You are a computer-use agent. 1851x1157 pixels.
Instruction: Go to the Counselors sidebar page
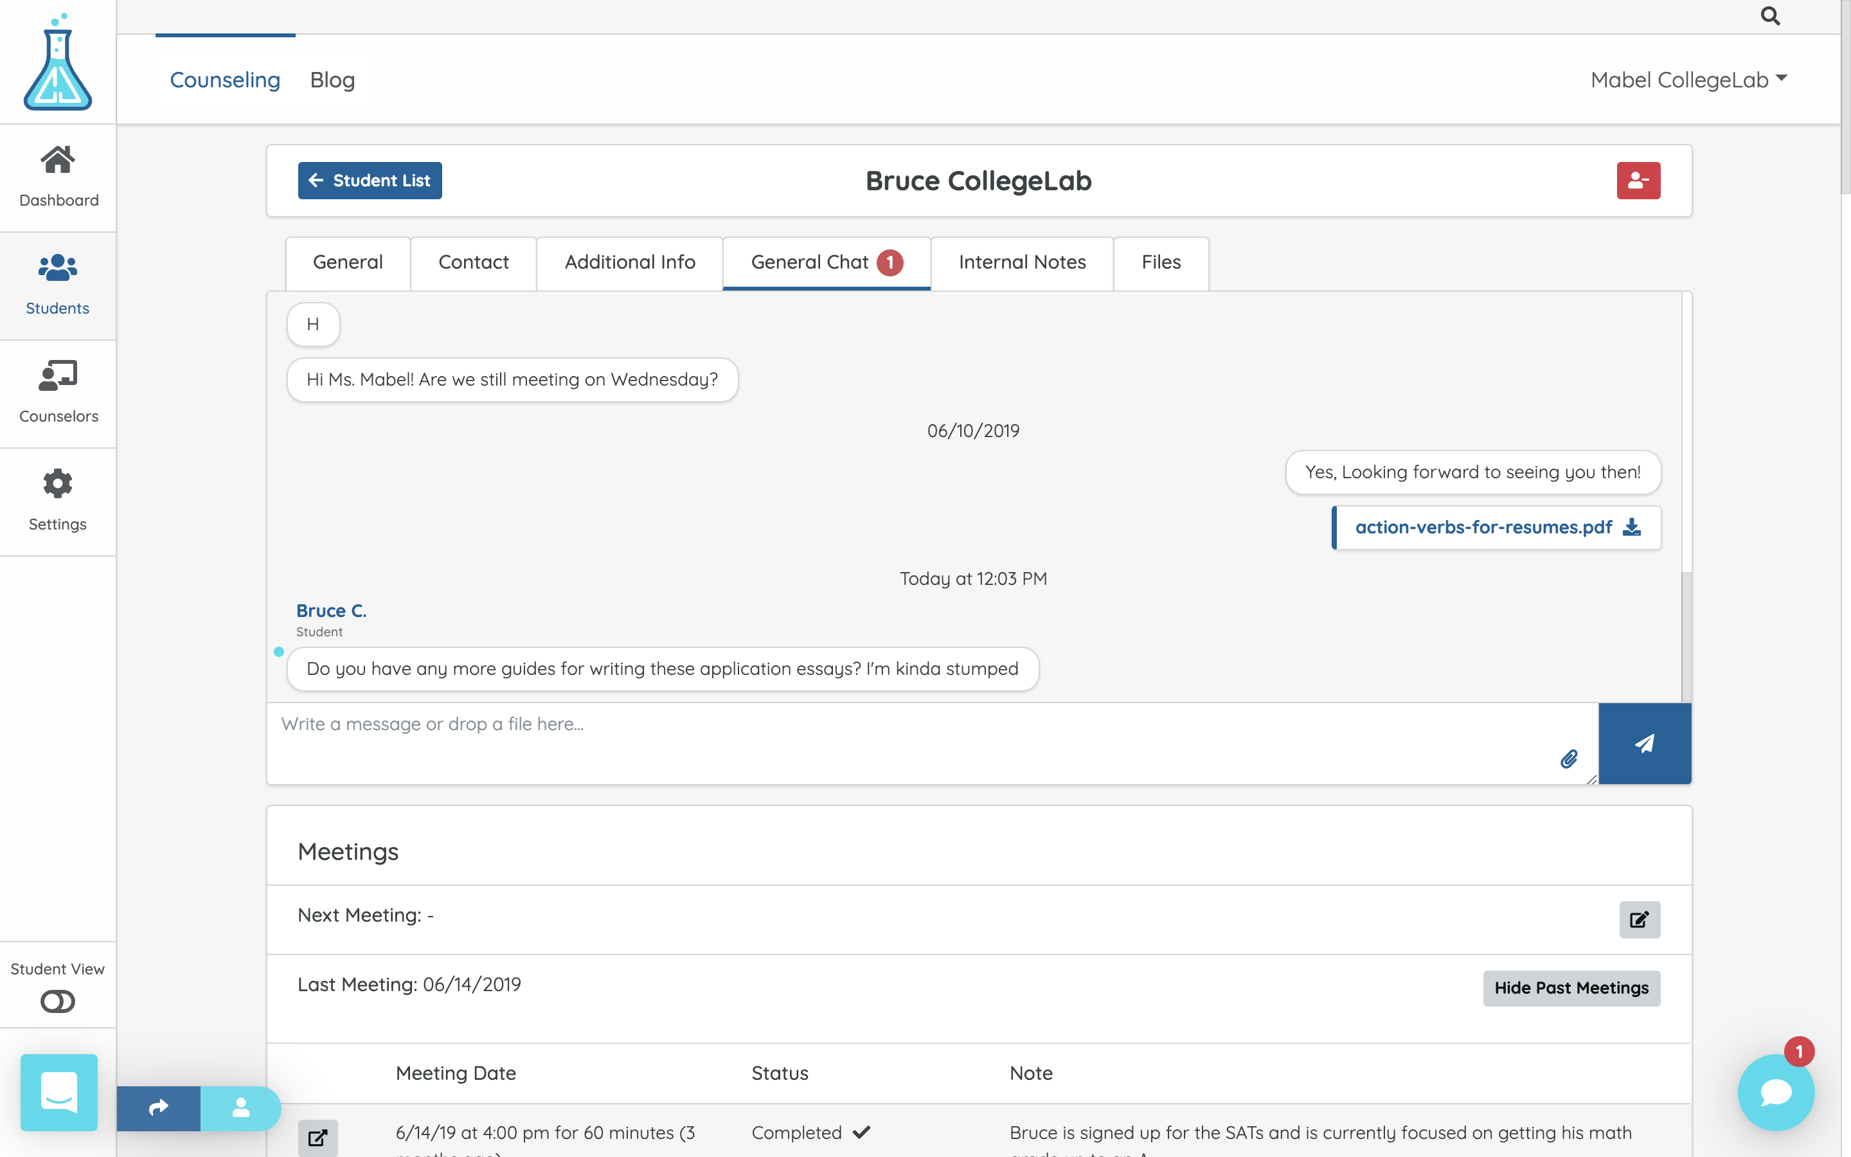(58, 393)
